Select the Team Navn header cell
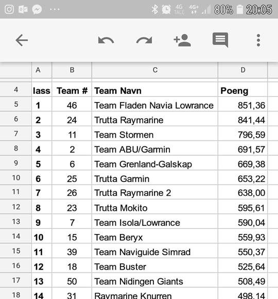278x299 pixels. [x=155, y=91]
